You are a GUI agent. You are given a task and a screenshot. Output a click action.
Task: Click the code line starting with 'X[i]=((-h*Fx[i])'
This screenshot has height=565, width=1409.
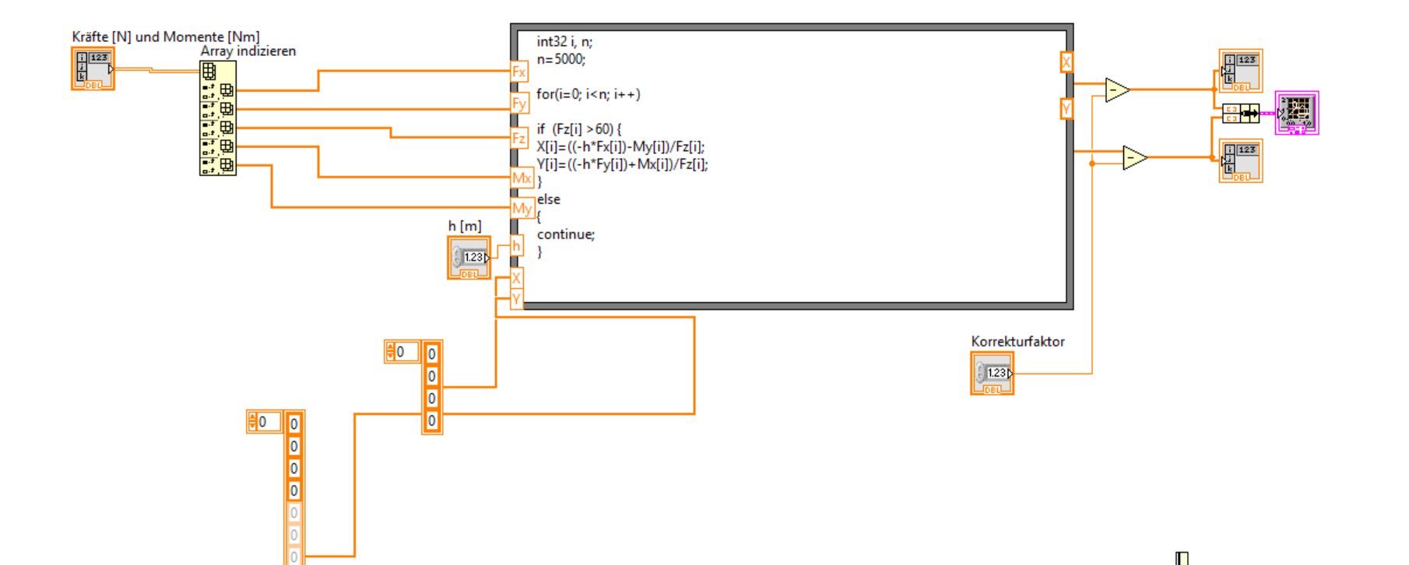tap(620, 146)
